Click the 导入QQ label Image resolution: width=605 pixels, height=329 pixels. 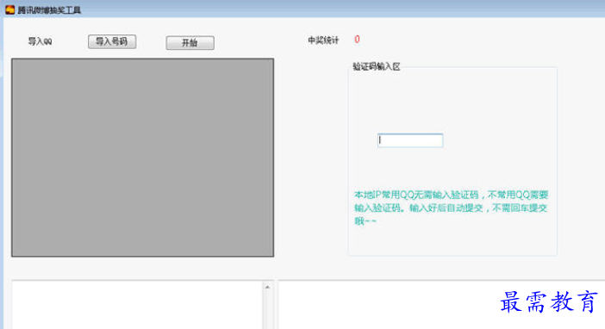coord(41,41)
